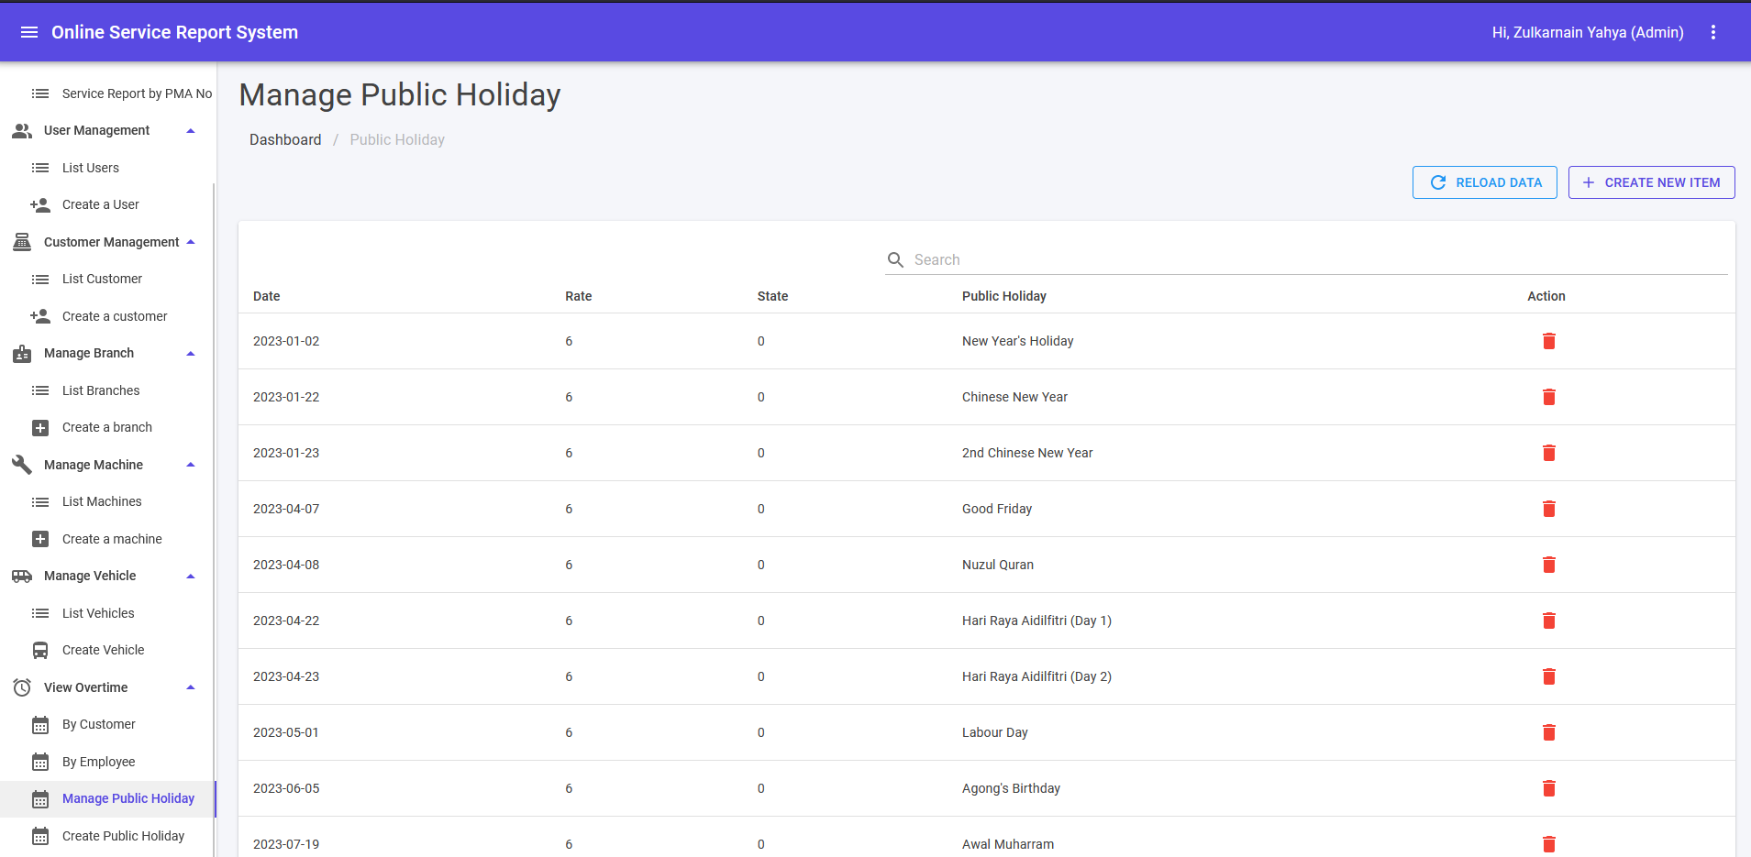Click the search magnifier icon

point(896,260)
